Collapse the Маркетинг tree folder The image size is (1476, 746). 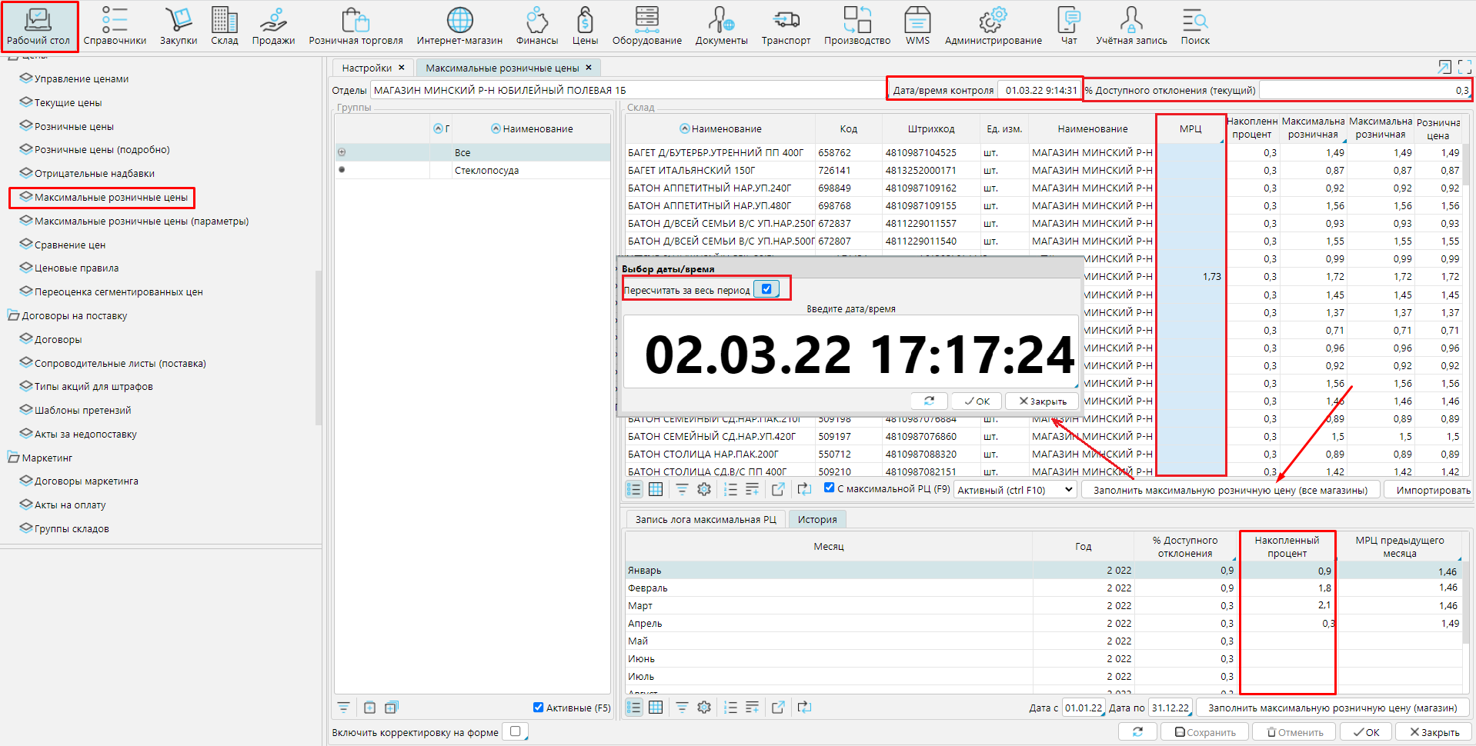[x=13, y=458]
